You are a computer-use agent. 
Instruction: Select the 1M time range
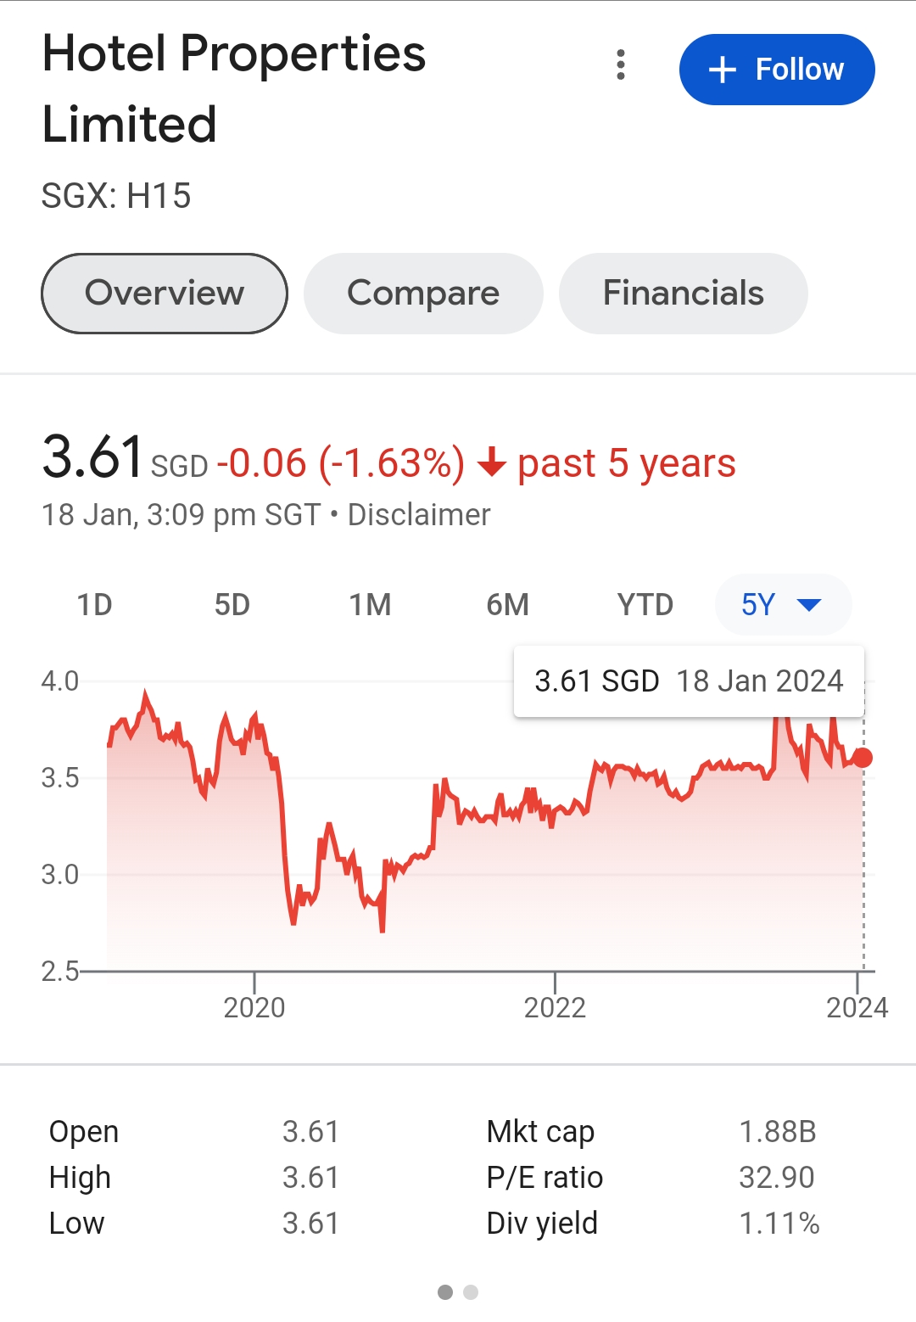pyautogui.click(x=370, y=605)
